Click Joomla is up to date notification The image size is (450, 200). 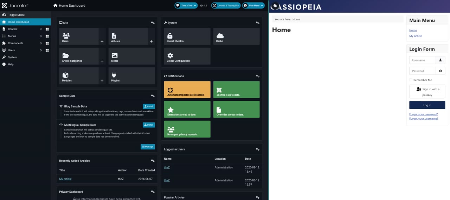click(236, 90)
